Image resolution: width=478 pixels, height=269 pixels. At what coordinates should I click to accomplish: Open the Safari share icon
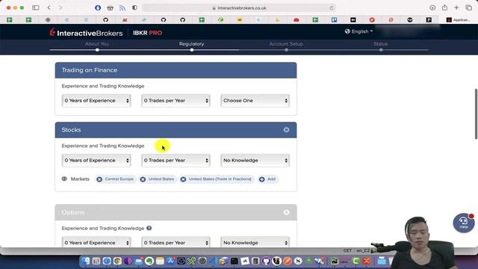point(444,7)
